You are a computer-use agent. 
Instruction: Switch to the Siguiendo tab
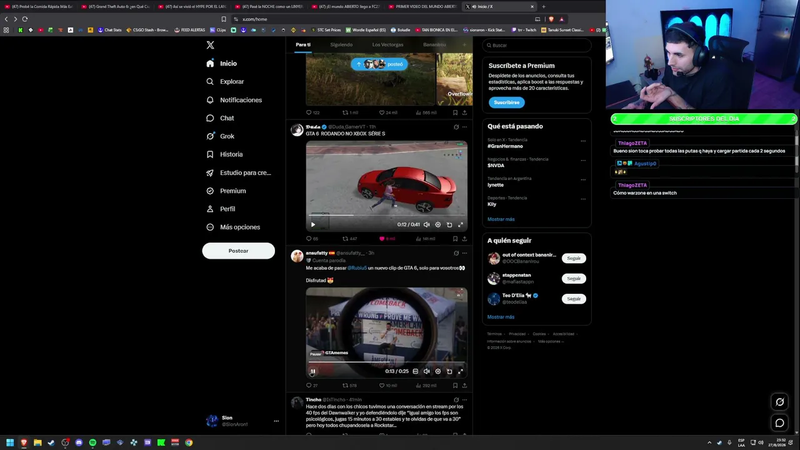[x=341, y=44]
